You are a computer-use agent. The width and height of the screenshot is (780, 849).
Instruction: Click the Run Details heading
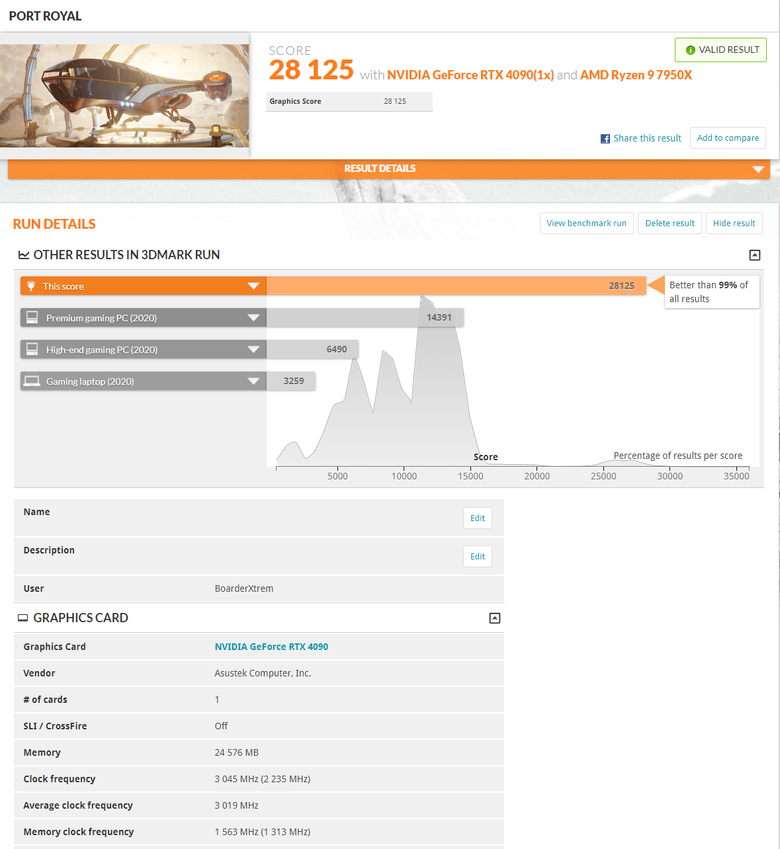54,224
